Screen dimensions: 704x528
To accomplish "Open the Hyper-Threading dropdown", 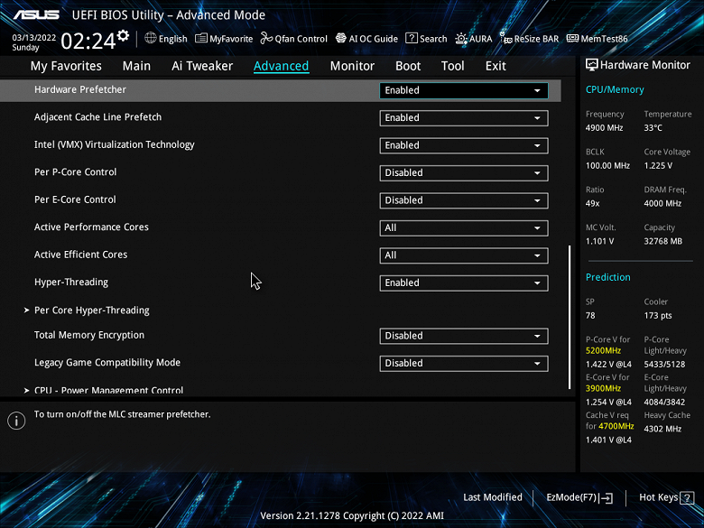I will 464,283.
